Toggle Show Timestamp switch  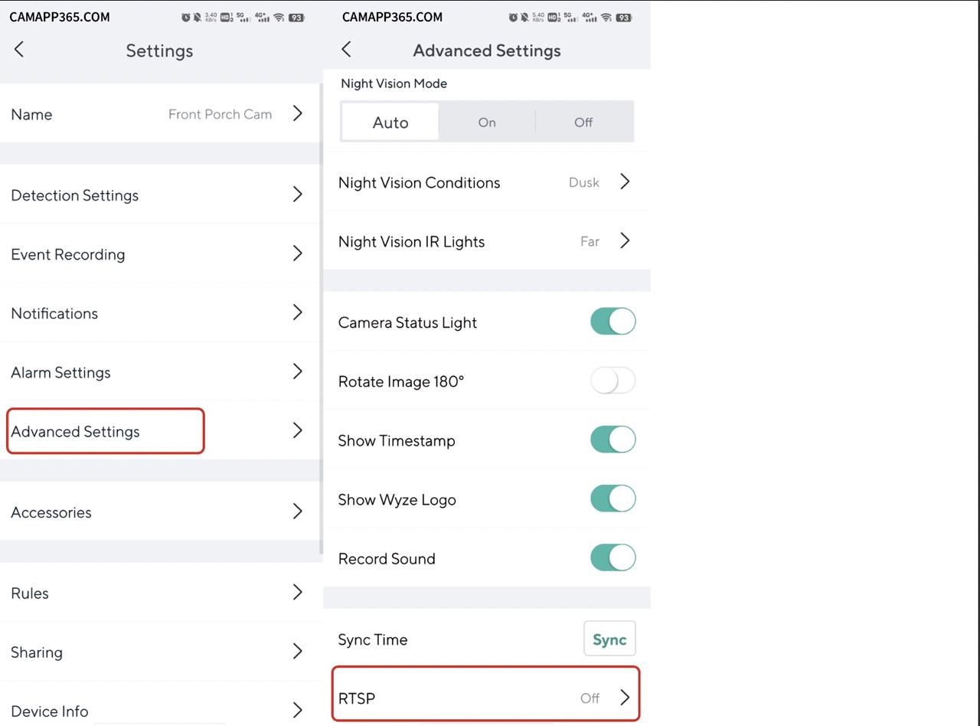click(x=612, y=440)
